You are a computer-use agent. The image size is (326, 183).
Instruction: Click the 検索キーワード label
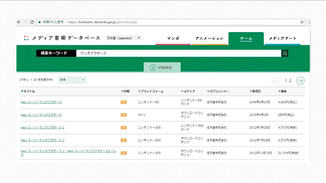(56, 53)
